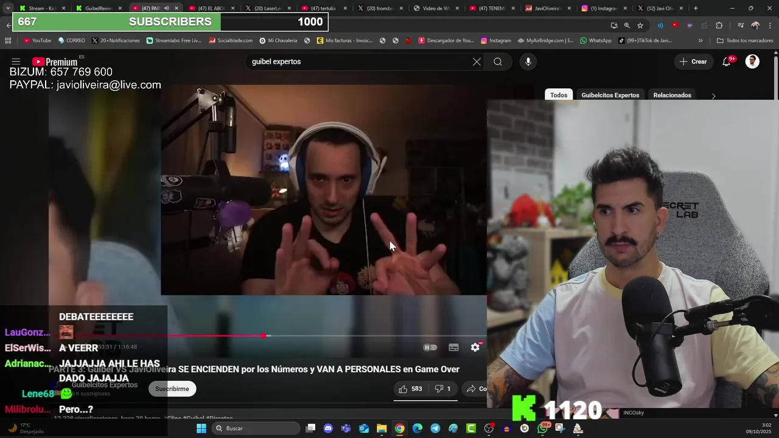Image resolution: width=779 pixels, height=438 pixels.
Task: Open the Mi Chavaleria bookmark
Action: coord(278,41)
